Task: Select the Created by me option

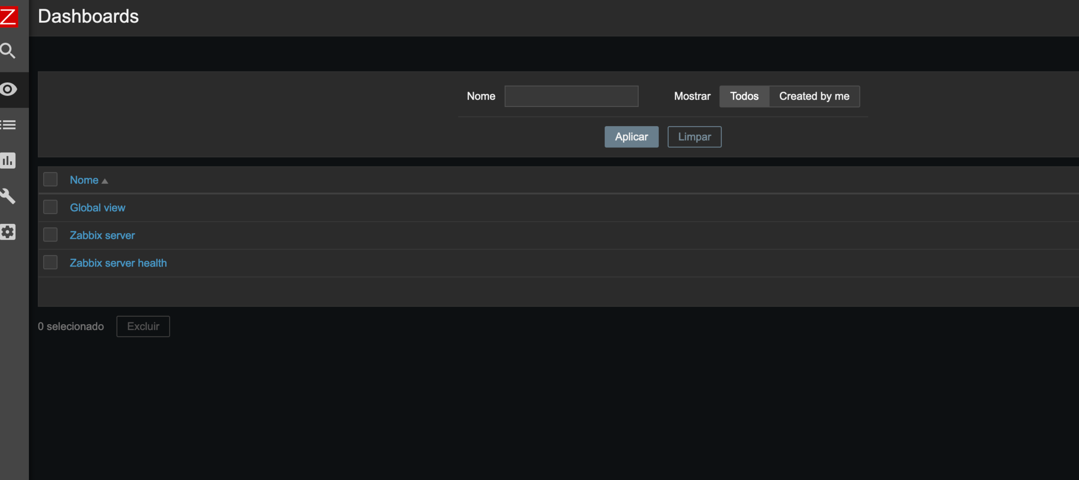Action: (814, 96)
